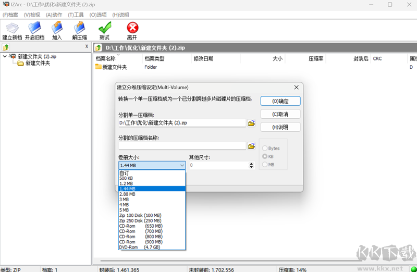
Task: Open the (T)工具 menu
Action: [x=76, y=15]
